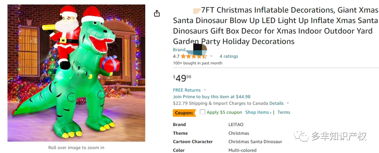Open the shipping Details link
The height and width of the screenshot is (153, 379).
click(x=276, y=103)
